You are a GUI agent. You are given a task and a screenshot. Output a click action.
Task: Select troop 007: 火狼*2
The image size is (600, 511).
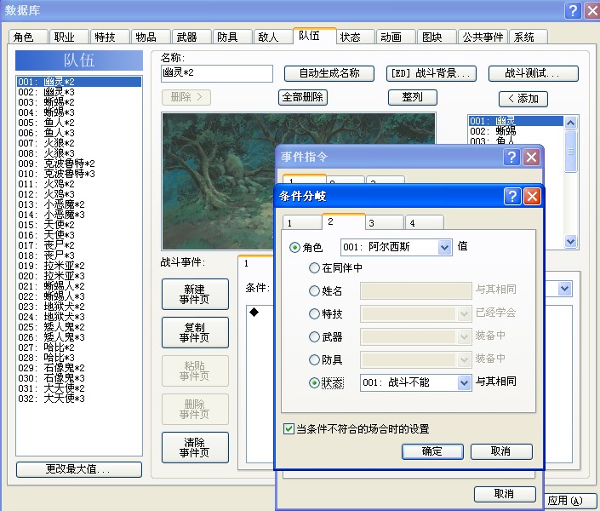point(79,143)
